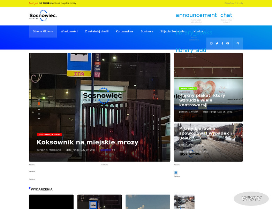Open Z ostatniej chwili menu item
The image size is (272, 209).
tap(97, 31)
